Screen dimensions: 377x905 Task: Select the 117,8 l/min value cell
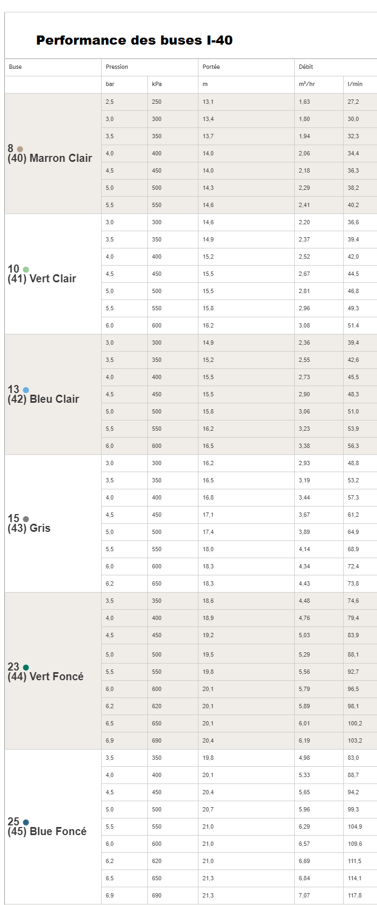tap(354, 895)
